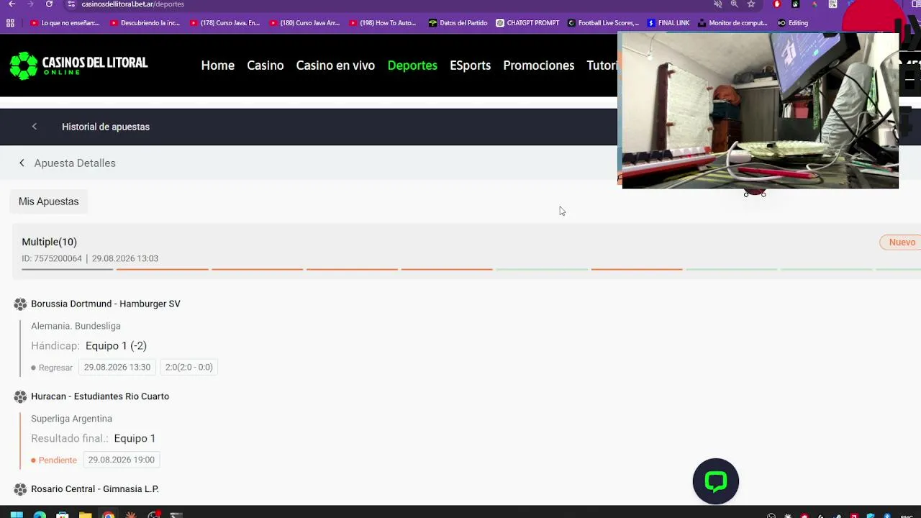Open the live chat bubble

point(716,481)
